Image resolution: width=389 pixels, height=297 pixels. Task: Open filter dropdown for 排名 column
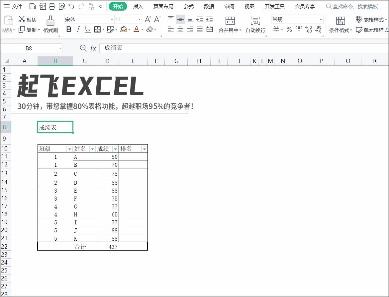click(144, 149)
